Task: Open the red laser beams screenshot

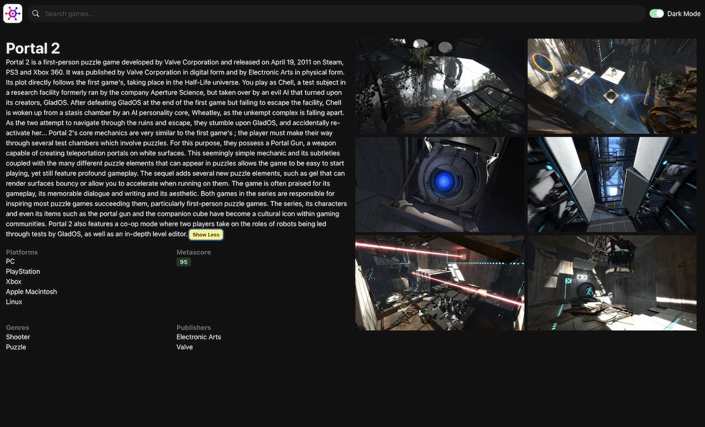Action: (440, 283)
